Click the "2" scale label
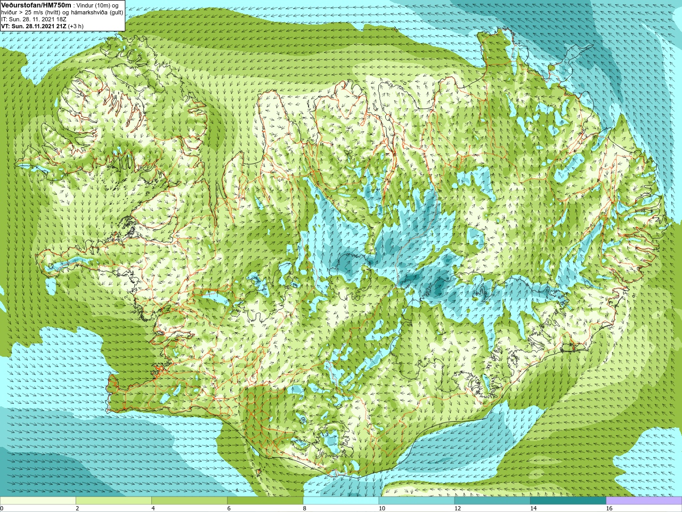Image resolution: width=682 pixels, height=512 pixels. click(x=77, y=508)
